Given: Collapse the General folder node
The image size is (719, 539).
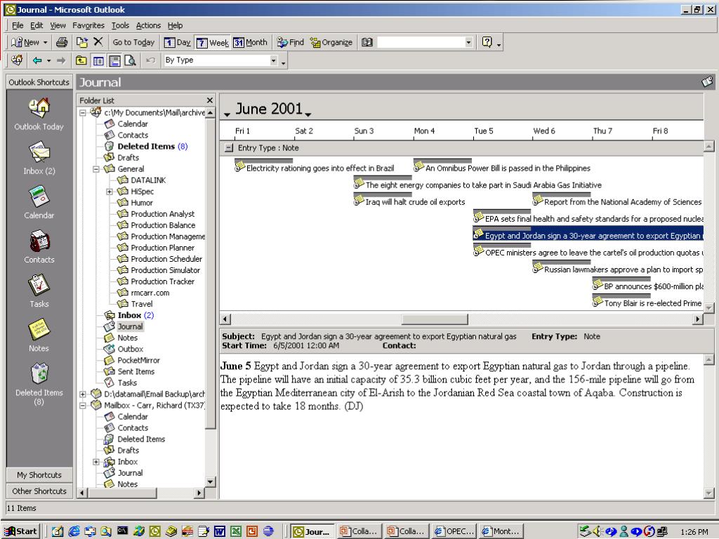Looking at the screenshot, I should click(95, 169).
